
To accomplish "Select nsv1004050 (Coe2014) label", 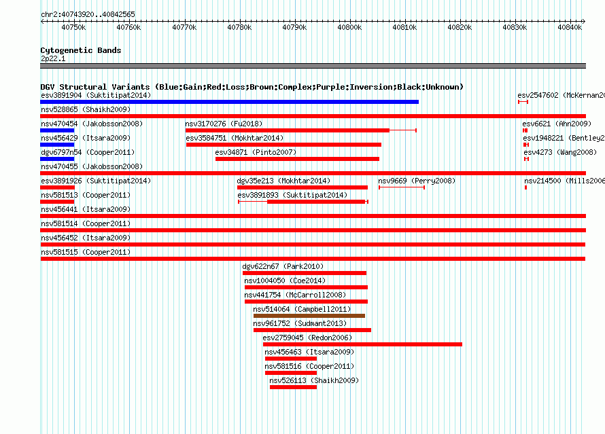I will pyautogui.click(x=285, y=281).
